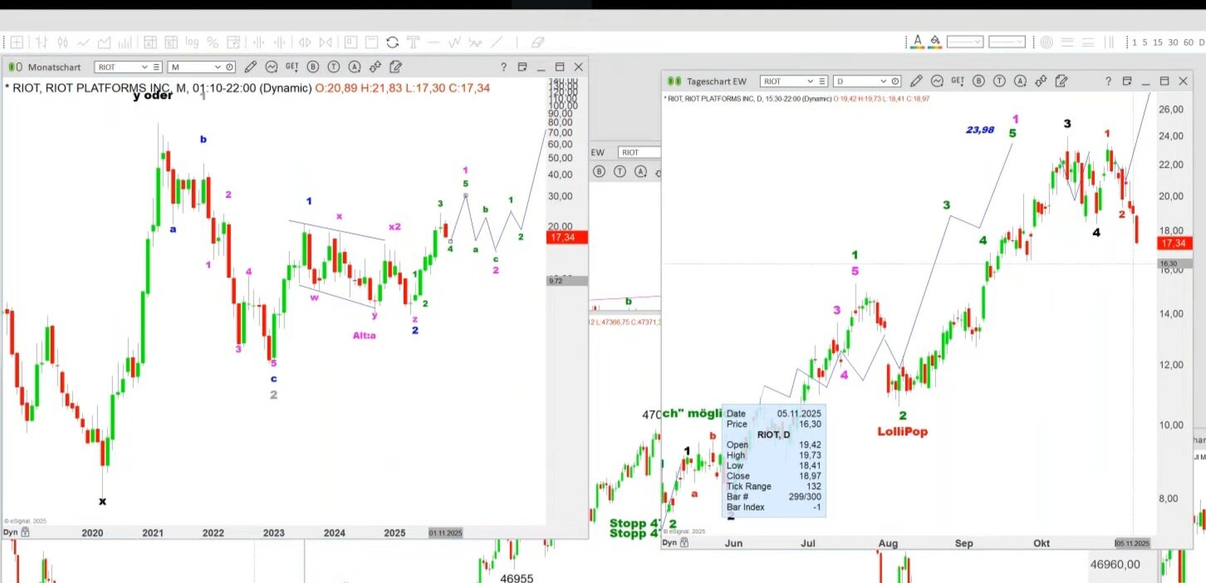Screen dimensions: 1206x583
Task: Toggle percent scale in the main toolbar
Action: point(213,42)
